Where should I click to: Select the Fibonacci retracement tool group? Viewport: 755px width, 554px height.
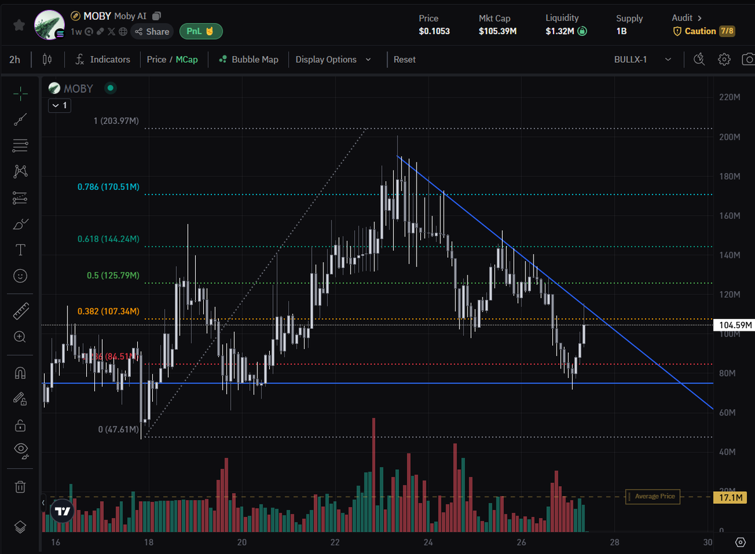pos(20,146)
